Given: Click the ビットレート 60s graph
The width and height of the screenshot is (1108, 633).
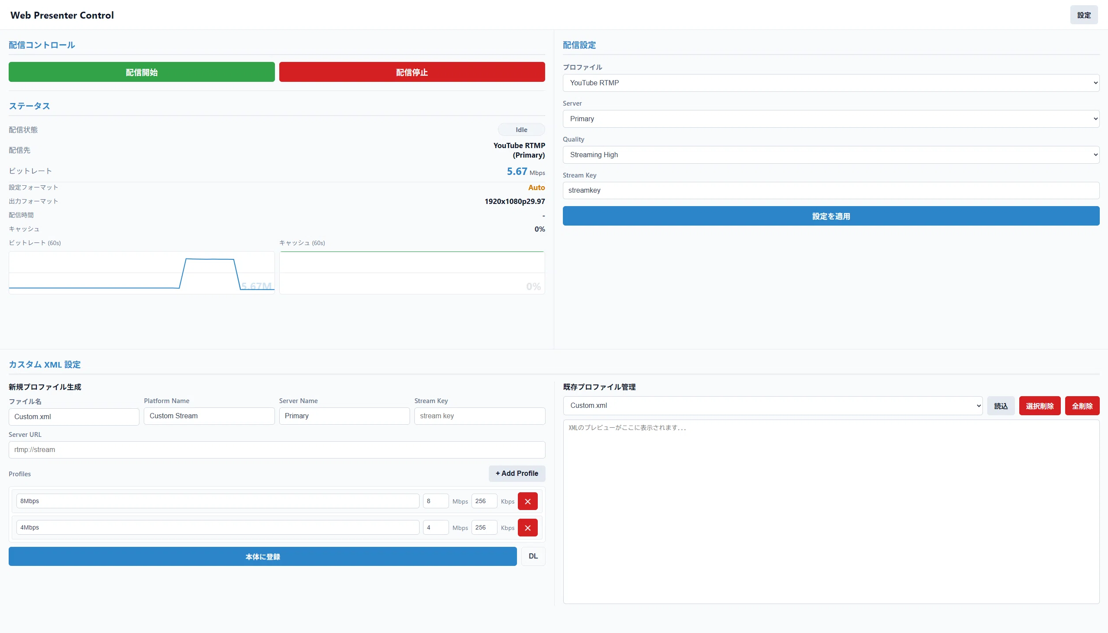Looking at the screenshot, I should click(142, 273).
